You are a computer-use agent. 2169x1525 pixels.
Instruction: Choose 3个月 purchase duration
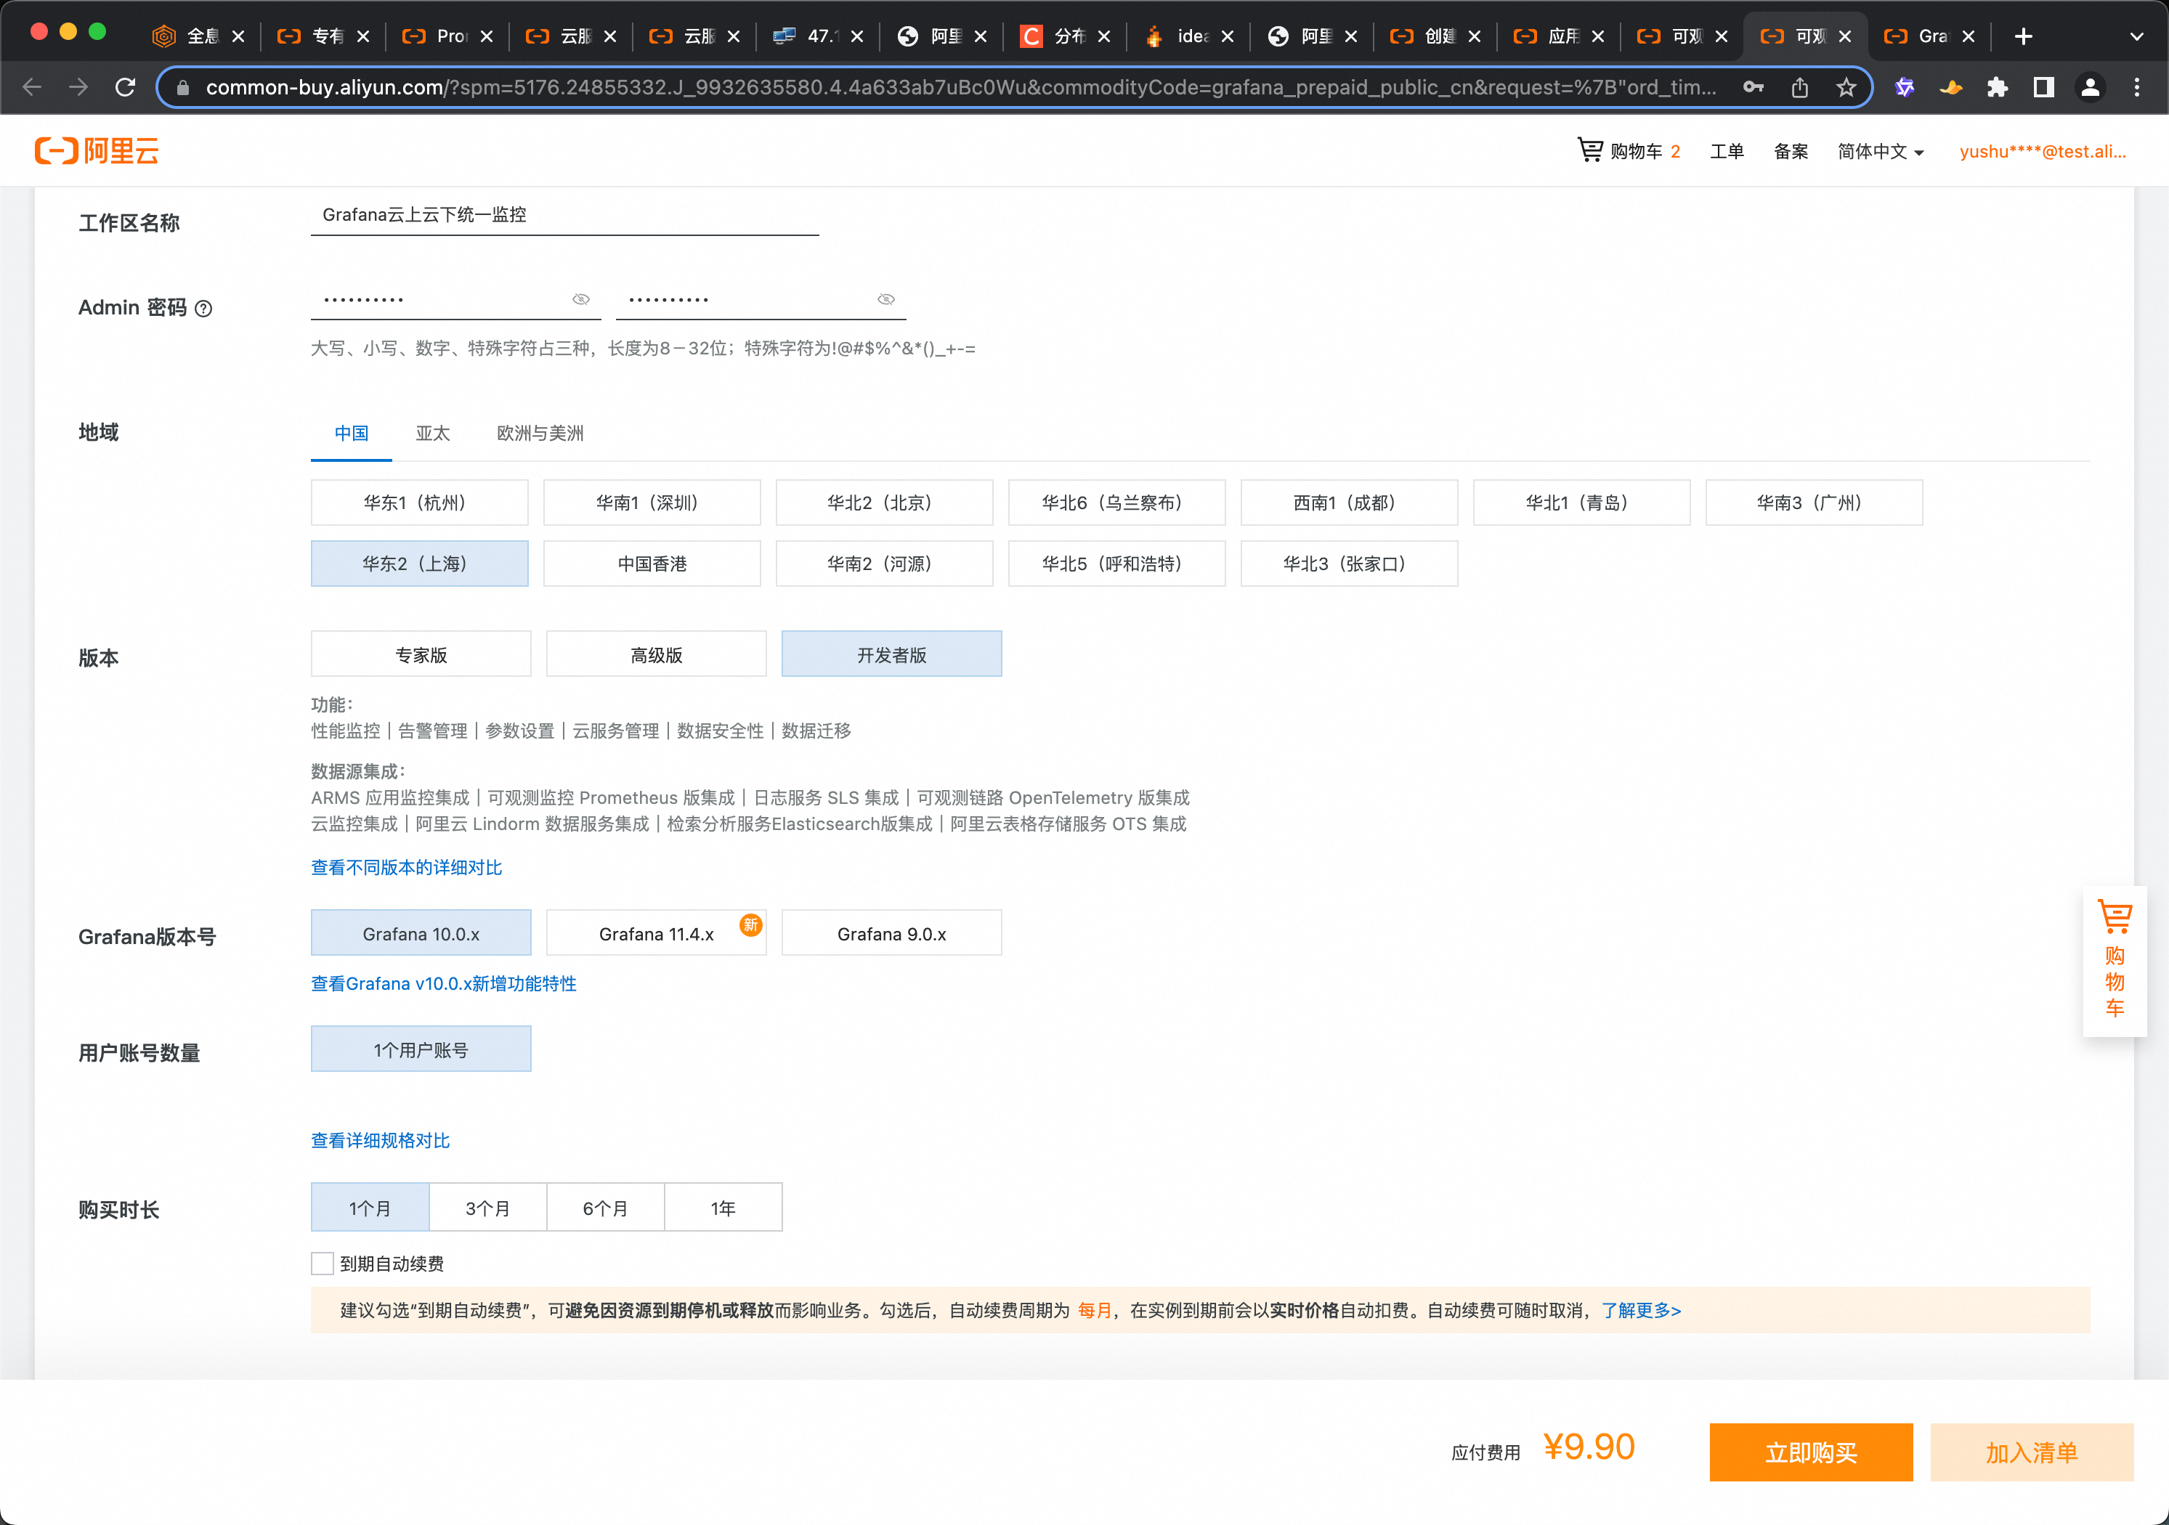tap(487, 1208)
